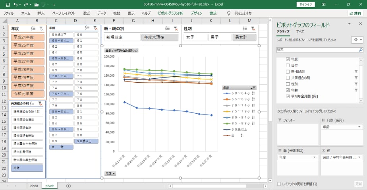The width and height of the screenshot is (367, 190).
Task: Uncheck the 年度 field checkbox
Action: pyautogui.click(x=288, y=59)
